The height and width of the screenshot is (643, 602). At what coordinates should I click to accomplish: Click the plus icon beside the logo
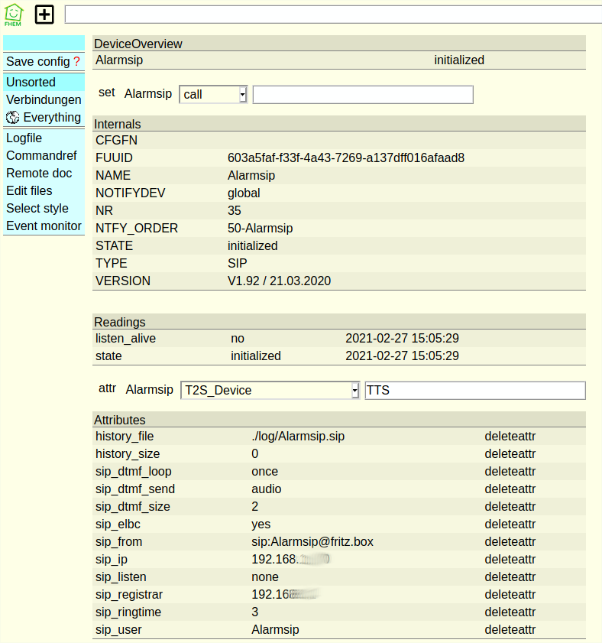[x=45, y=15]
